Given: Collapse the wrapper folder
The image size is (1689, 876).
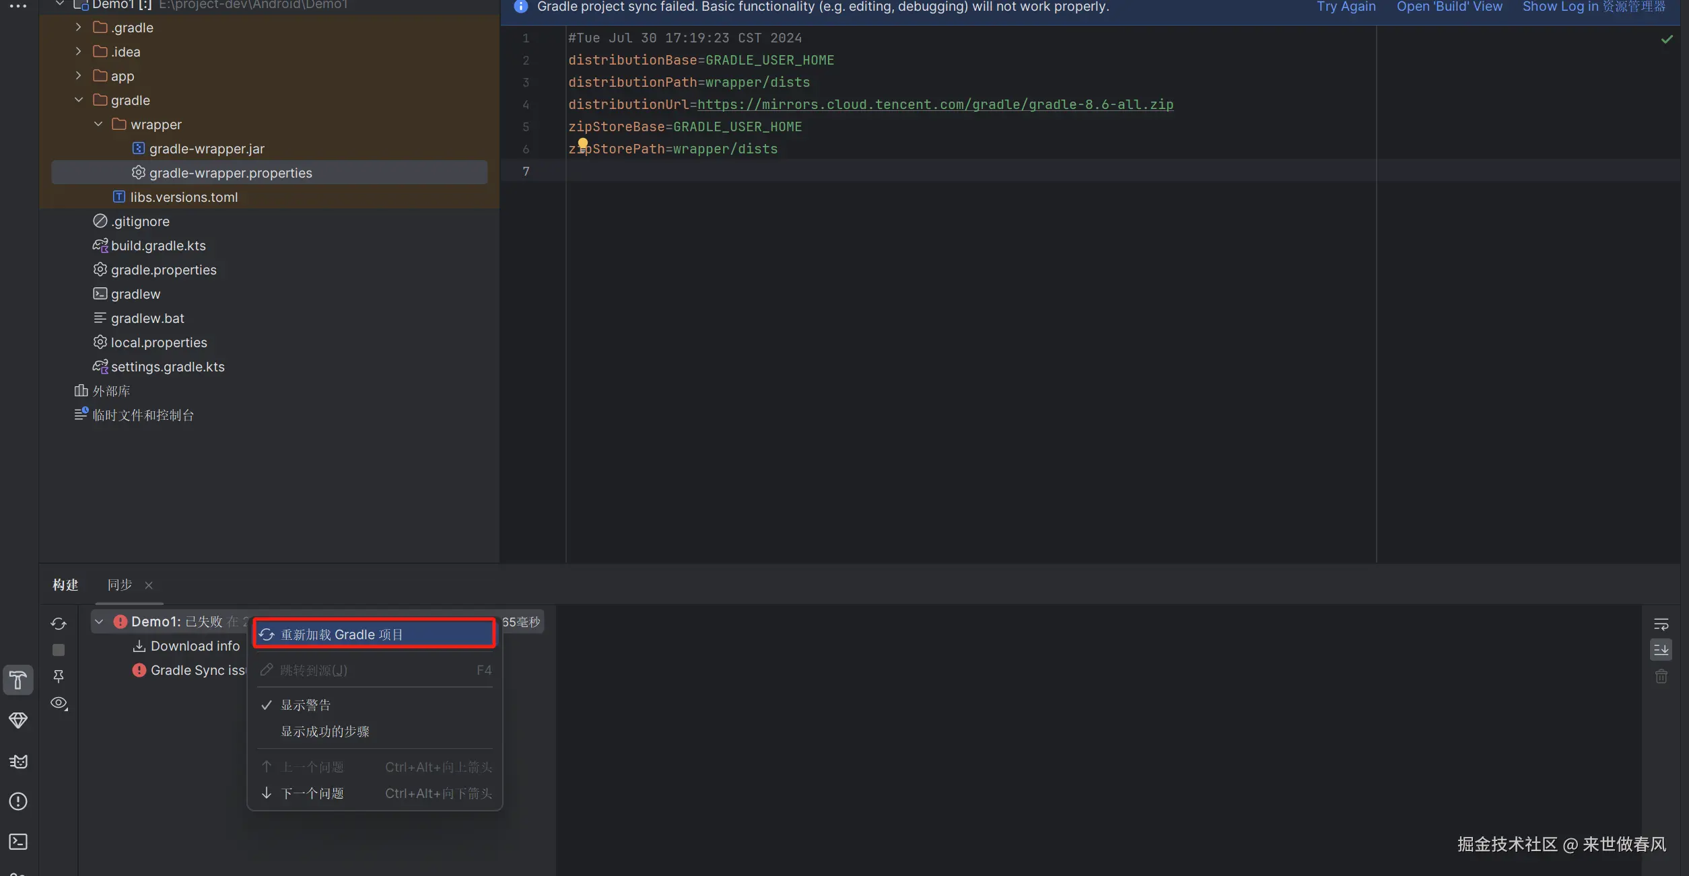Looking at the screenshot, I should [98, 124].
